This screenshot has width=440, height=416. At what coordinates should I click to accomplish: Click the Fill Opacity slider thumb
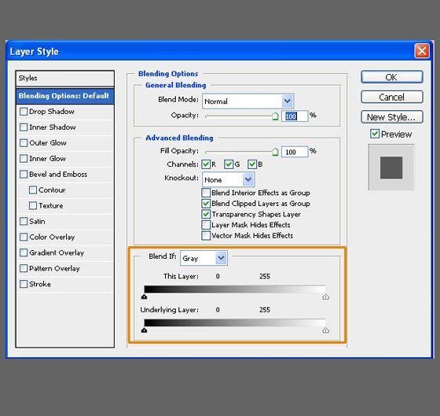coord(275,152)
